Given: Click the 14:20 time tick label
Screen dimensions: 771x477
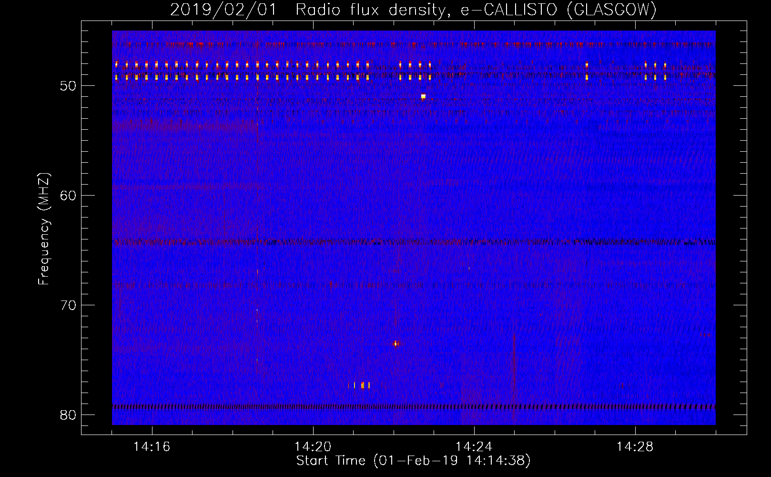Looking at the screenshot, I should (x=313, y=447).
